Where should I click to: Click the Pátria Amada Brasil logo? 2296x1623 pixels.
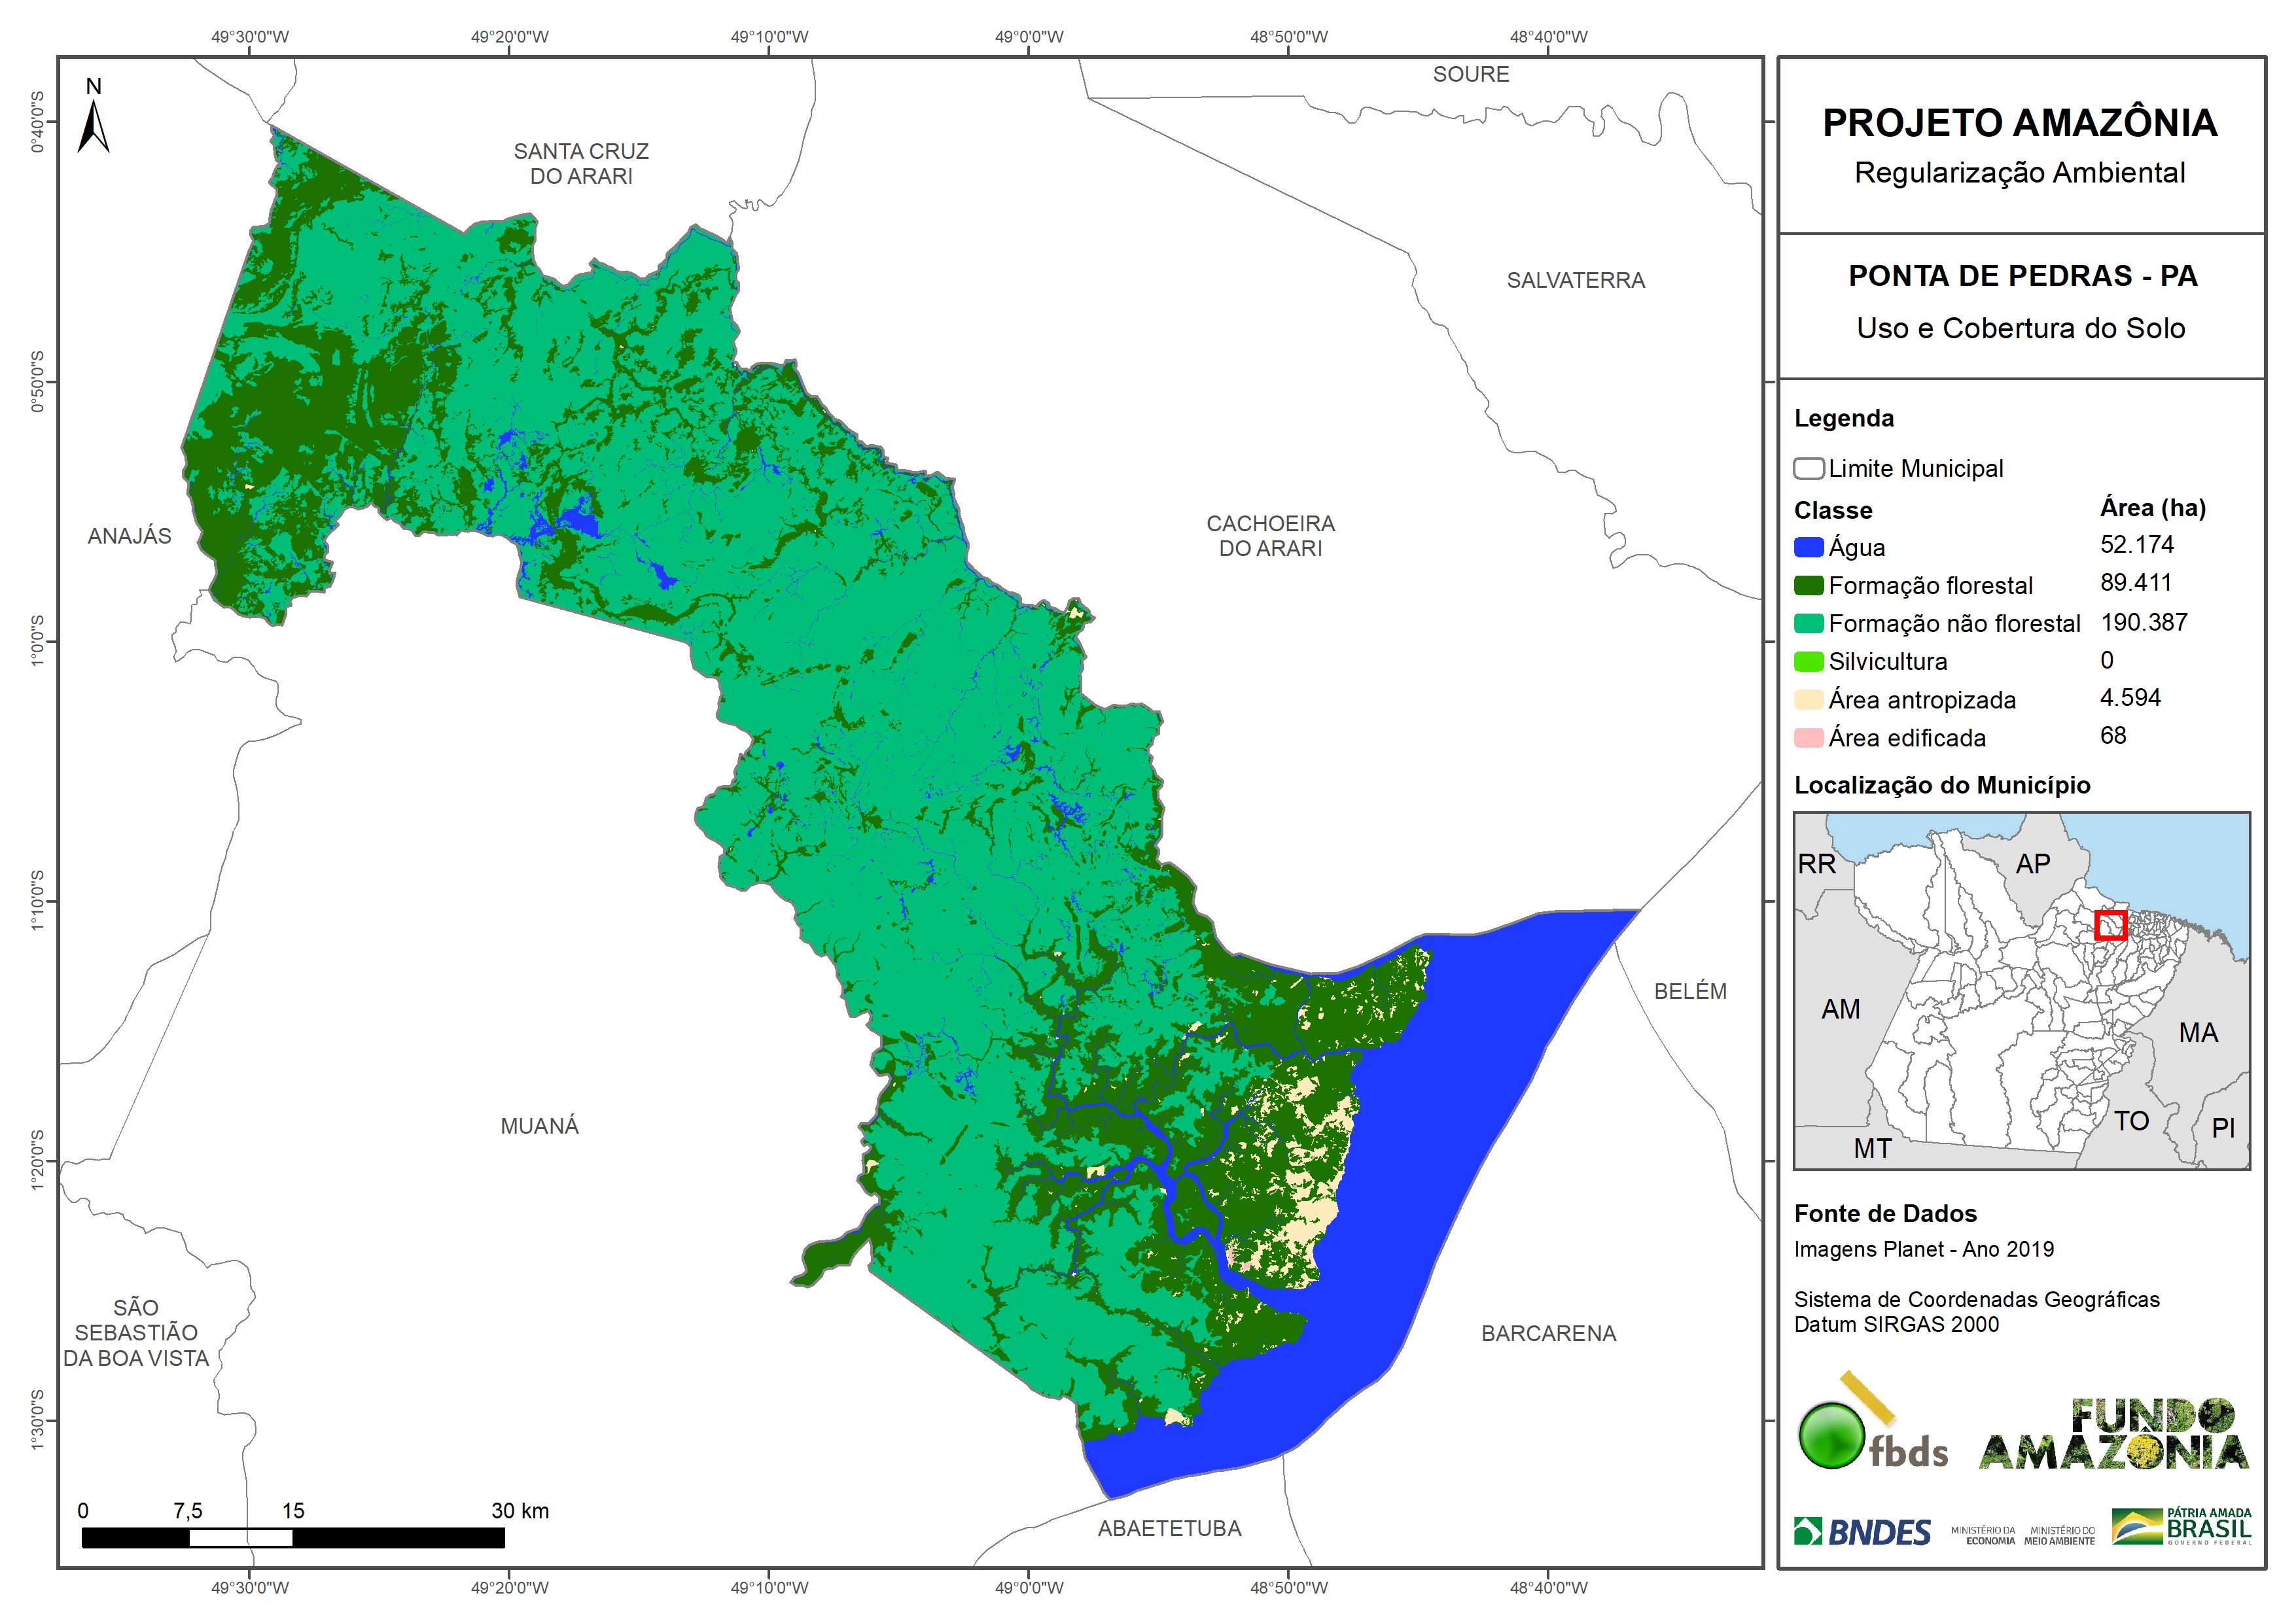2182,1527
